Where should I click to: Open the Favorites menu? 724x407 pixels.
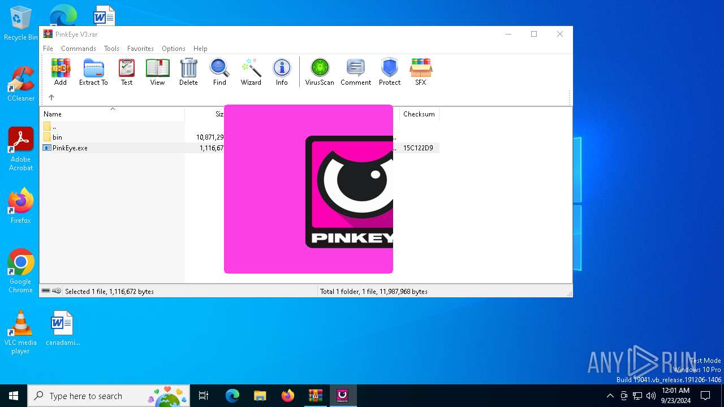click(140, 49)
